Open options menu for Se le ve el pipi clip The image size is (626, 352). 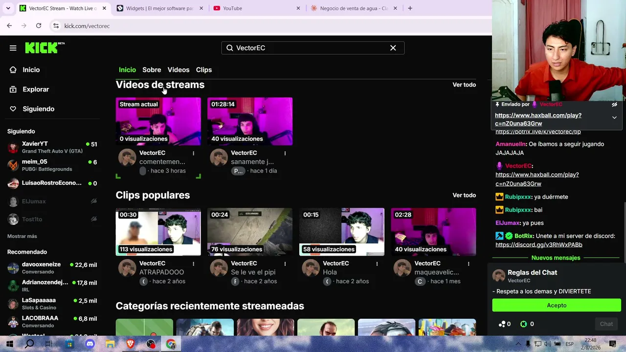click(x=285, y=264)
